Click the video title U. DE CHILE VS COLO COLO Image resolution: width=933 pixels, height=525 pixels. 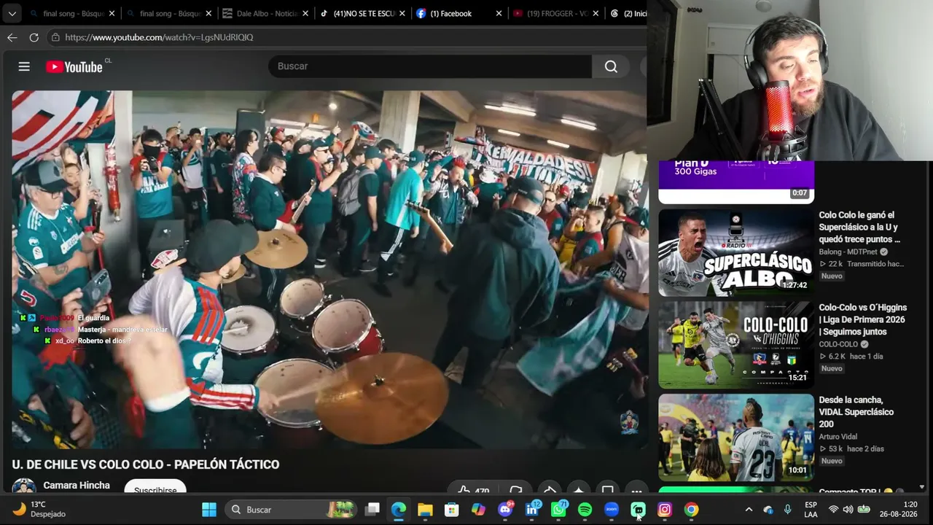[146, 464]
